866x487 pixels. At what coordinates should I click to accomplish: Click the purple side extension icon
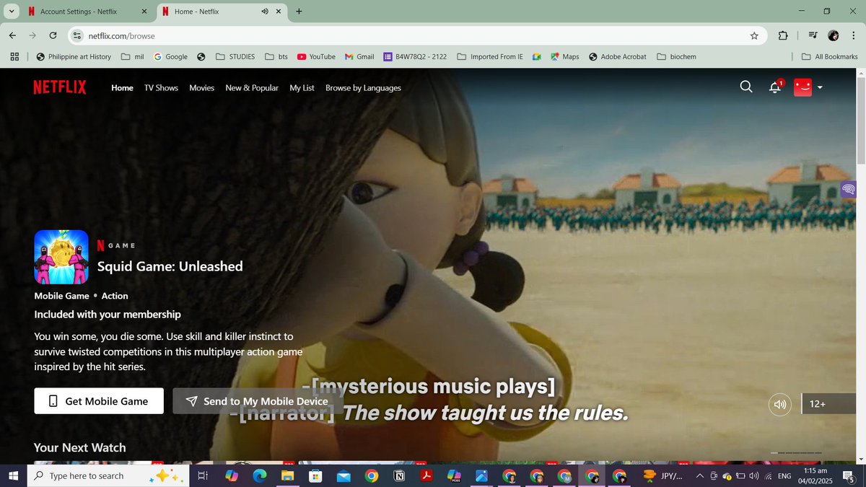pyautogui.click(x=848, y=190)
